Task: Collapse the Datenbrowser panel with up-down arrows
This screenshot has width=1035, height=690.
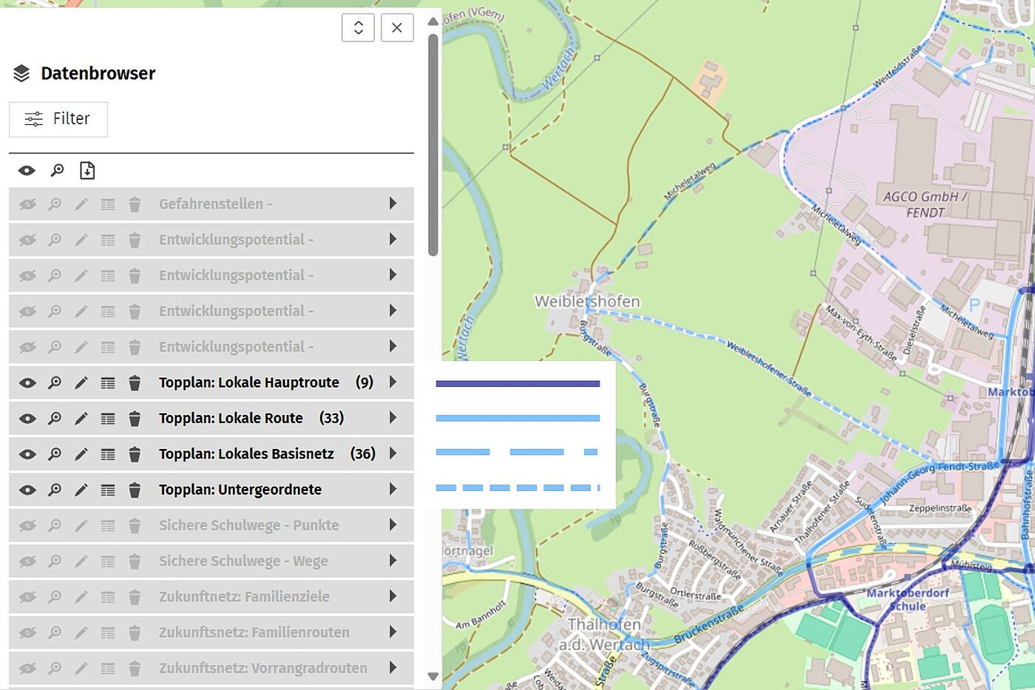Action: (x=359, y=28)
